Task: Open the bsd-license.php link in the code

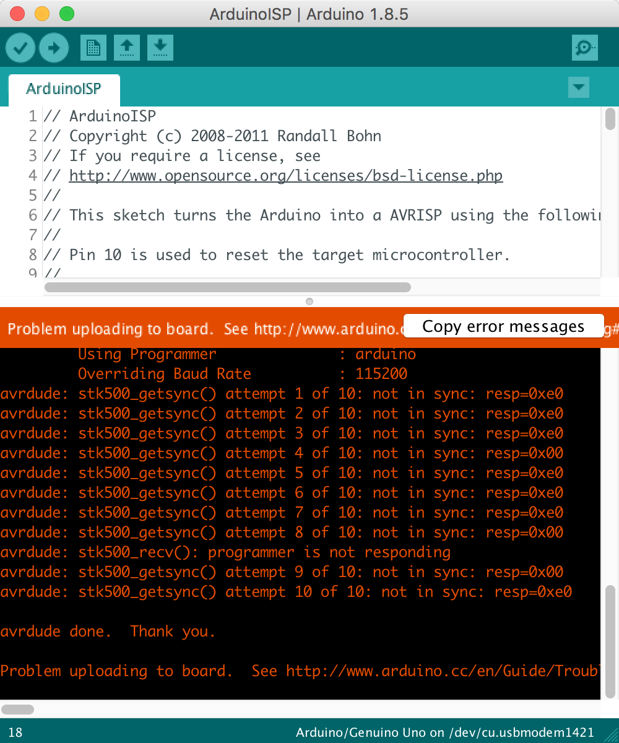Action: 285,176
